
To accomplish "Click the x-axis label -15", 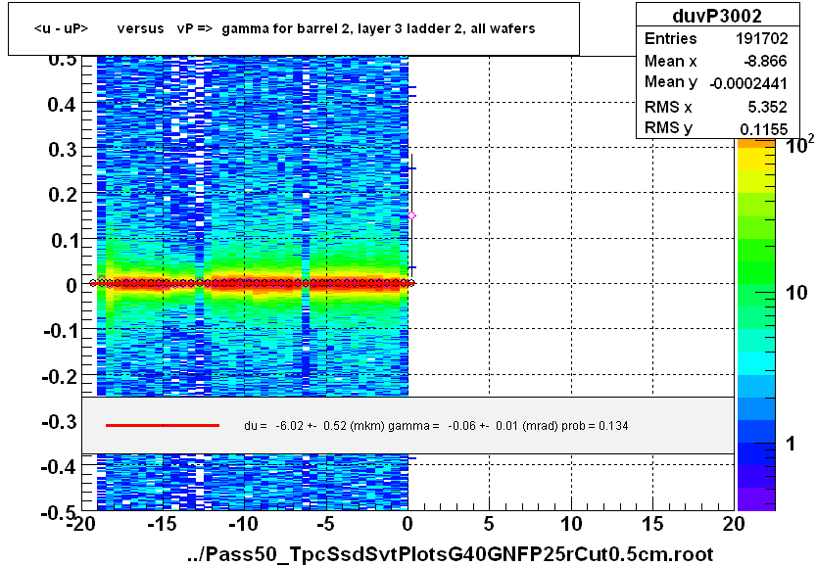I will [x=162, y=524].
